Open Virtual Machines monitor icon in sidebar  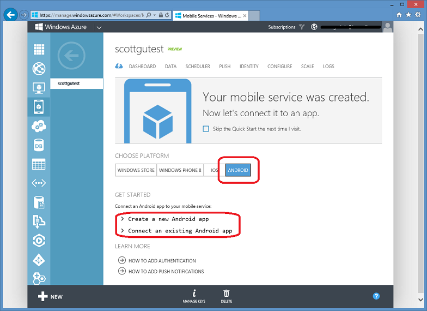pos(39,88)
